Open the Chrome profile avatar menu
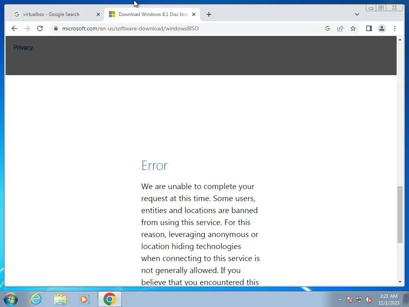 [381, 28]
